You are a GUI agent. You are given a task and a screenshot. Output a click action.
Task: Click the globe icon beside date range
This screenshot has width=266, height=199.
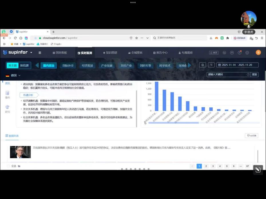203,65
